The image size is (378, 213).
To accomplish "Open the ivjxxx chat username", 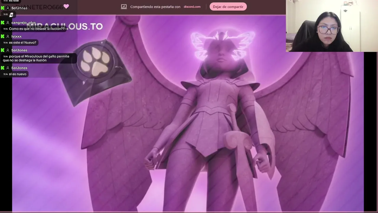I will point(17,36).
